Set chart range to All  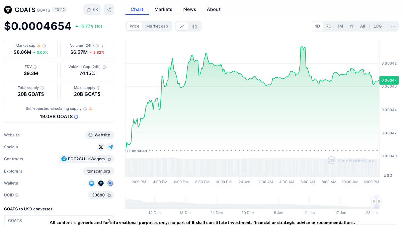[362, 26]
